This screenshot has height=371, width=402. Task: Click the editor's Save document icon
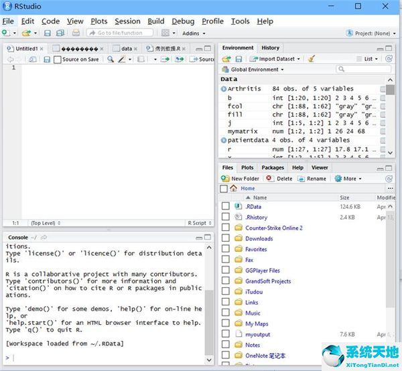tap(47, 60)
